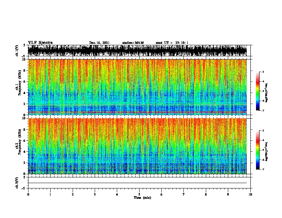The height and width of the screenshot is (218, 282).
Task: Click the "ch.1(V)" waveform axis label
Action: click(x=17, y=51)
